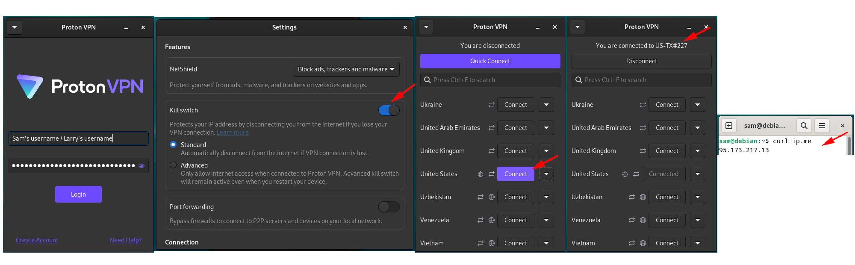This screenshot has width=855, height=265.
Task: Select the Advanced kill switch option
Action: click(173, 165)
